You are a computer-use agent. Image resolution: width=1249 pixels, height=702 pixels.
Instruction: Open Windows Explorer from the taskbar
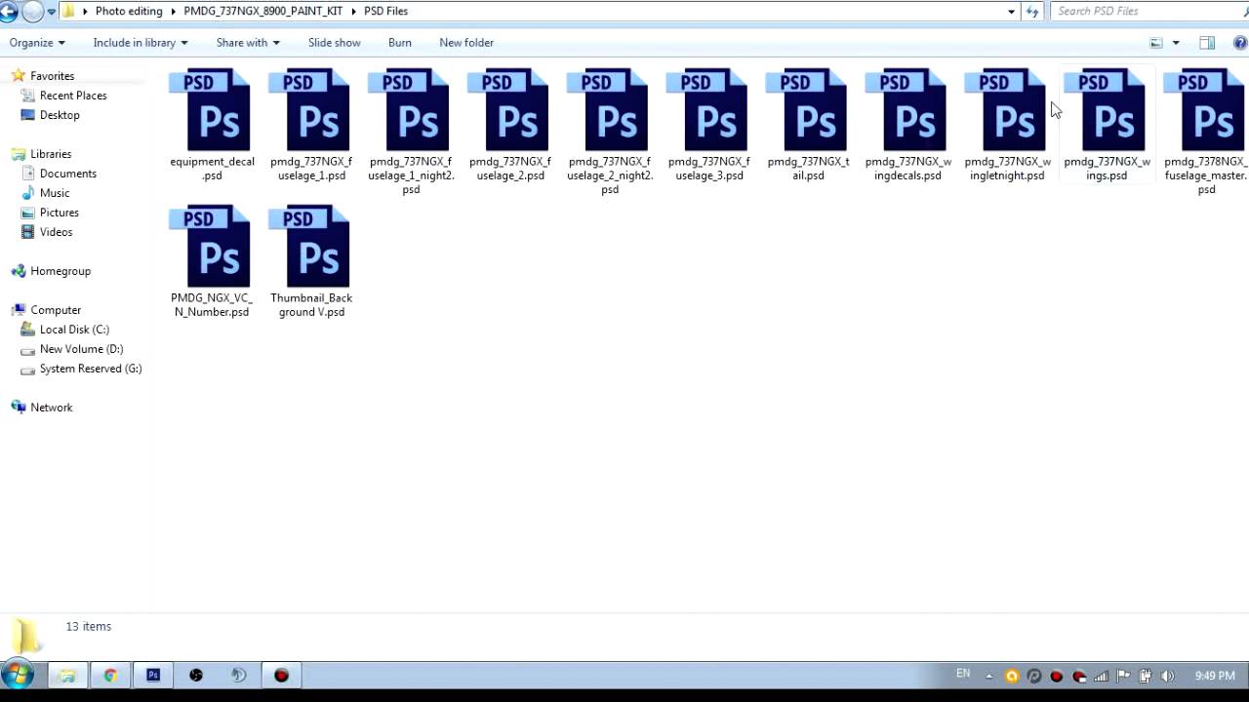(x=67, y=675)
